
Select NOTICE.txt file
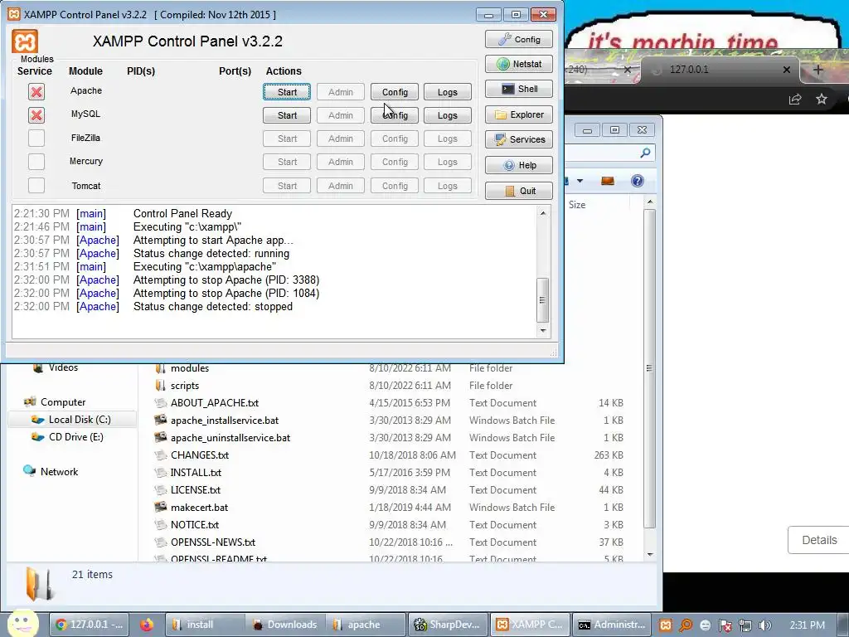(x=194, y=525)
